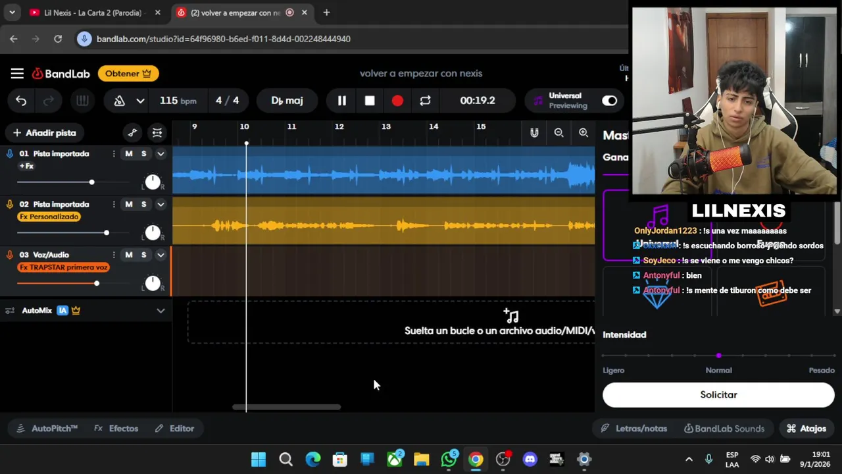Solo track 03 Voz/Audio
This screenshot has height=474, width=842.
(x=144, y=255)
